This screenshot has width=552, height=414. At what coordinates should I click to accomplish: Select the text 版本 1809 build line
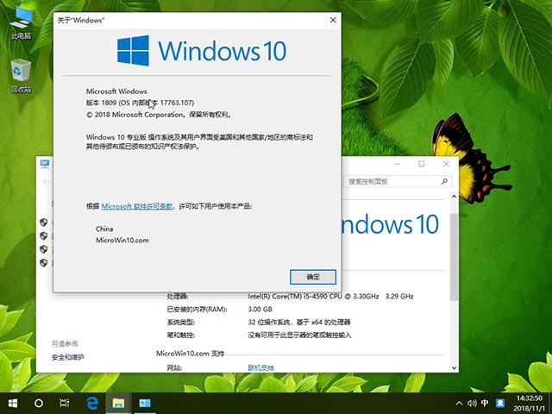(140, 103)
